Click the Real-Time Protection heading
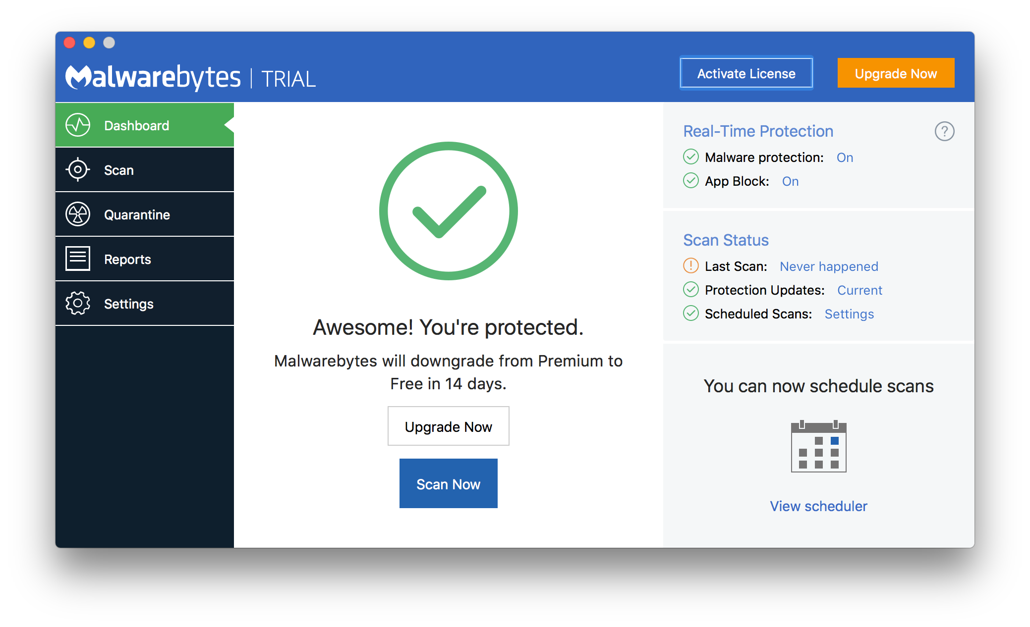This screenshot has width=1030, height=627. click(x=758, y=131)
